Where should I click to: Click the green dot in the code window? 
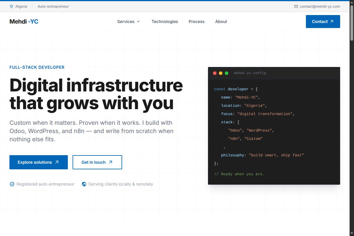pyautogui.click(x=227, y=73)
